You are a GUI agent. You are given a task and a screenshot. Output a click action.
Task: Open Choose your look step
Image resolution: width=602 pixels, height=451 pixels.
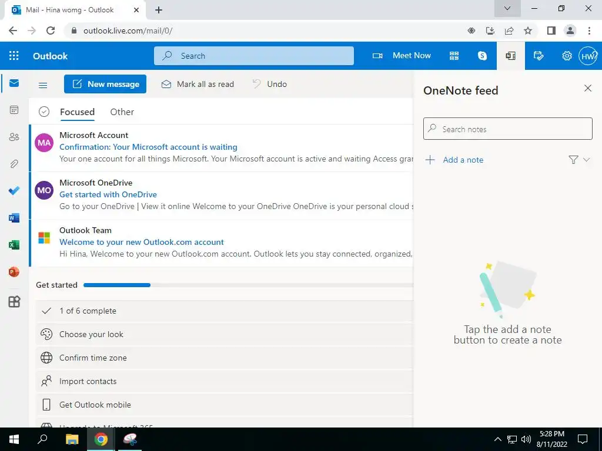(225, 334)
